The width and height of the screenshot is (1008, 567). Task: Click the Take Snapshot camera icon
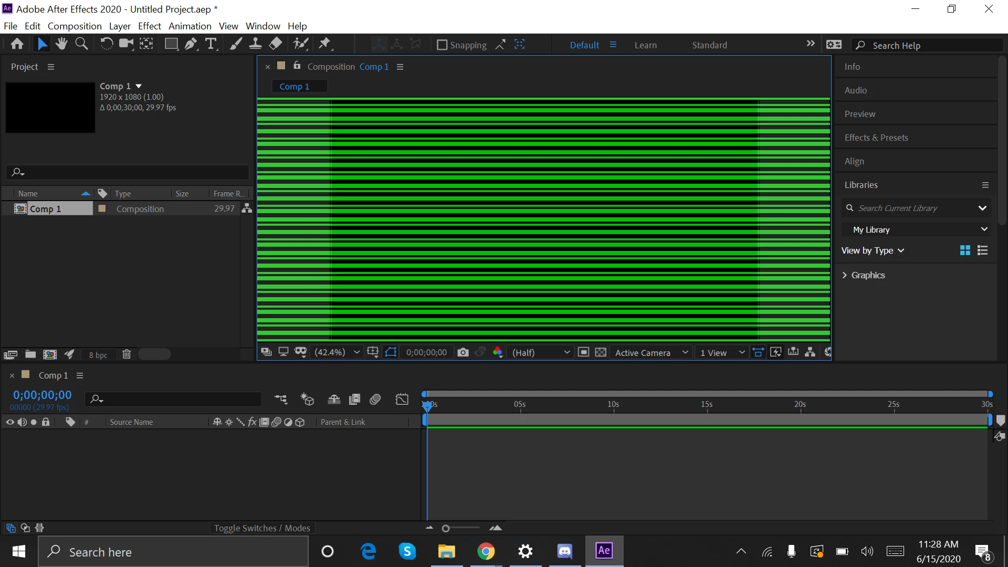point(463,352)
